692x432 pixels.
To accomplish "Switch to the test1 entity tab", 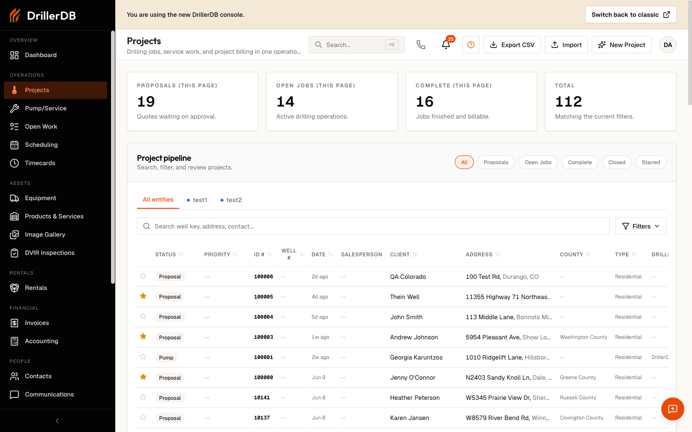I will (197, 200).
